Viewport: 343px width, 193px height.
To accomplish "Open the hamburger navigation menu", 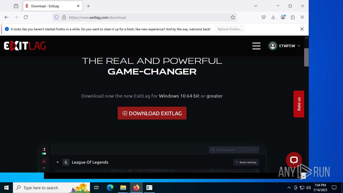I will pyautogui.click(x=256, y=46).
